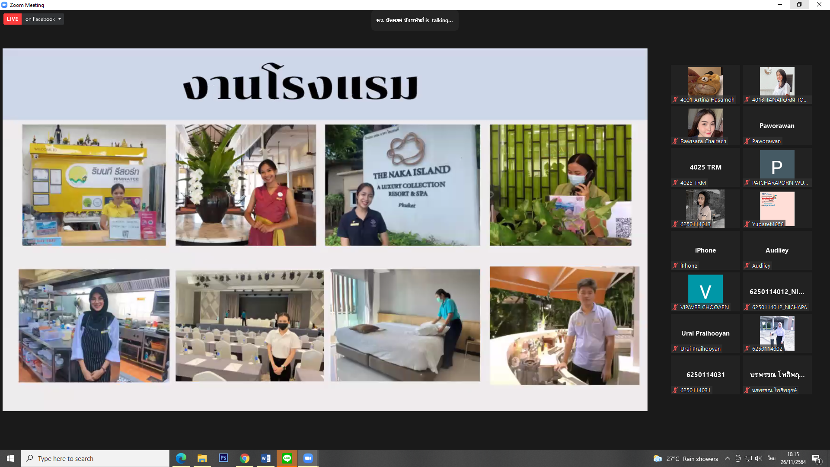Show hidden system tray icons
830x467 pixels.
[728, 459]
